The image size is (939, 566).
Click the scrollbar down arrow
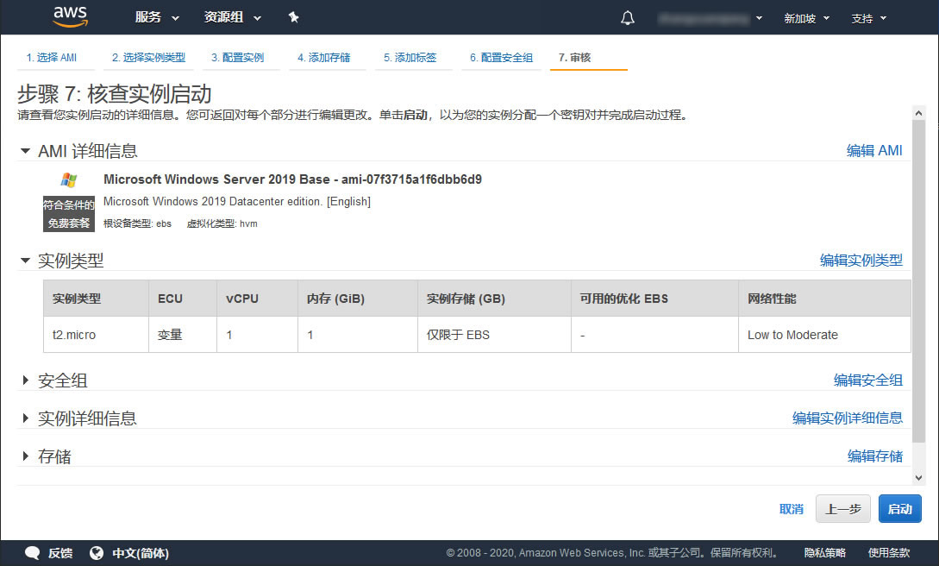point(918,477)
